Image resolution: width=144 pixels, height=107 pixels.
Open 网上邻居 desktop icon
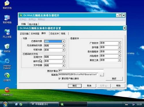coord(7,33)
